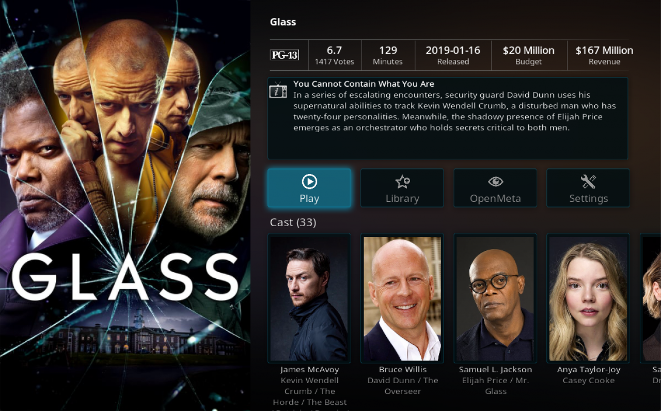
Task: Select James McAvoy's cast photo
Action: coord(309,298)
